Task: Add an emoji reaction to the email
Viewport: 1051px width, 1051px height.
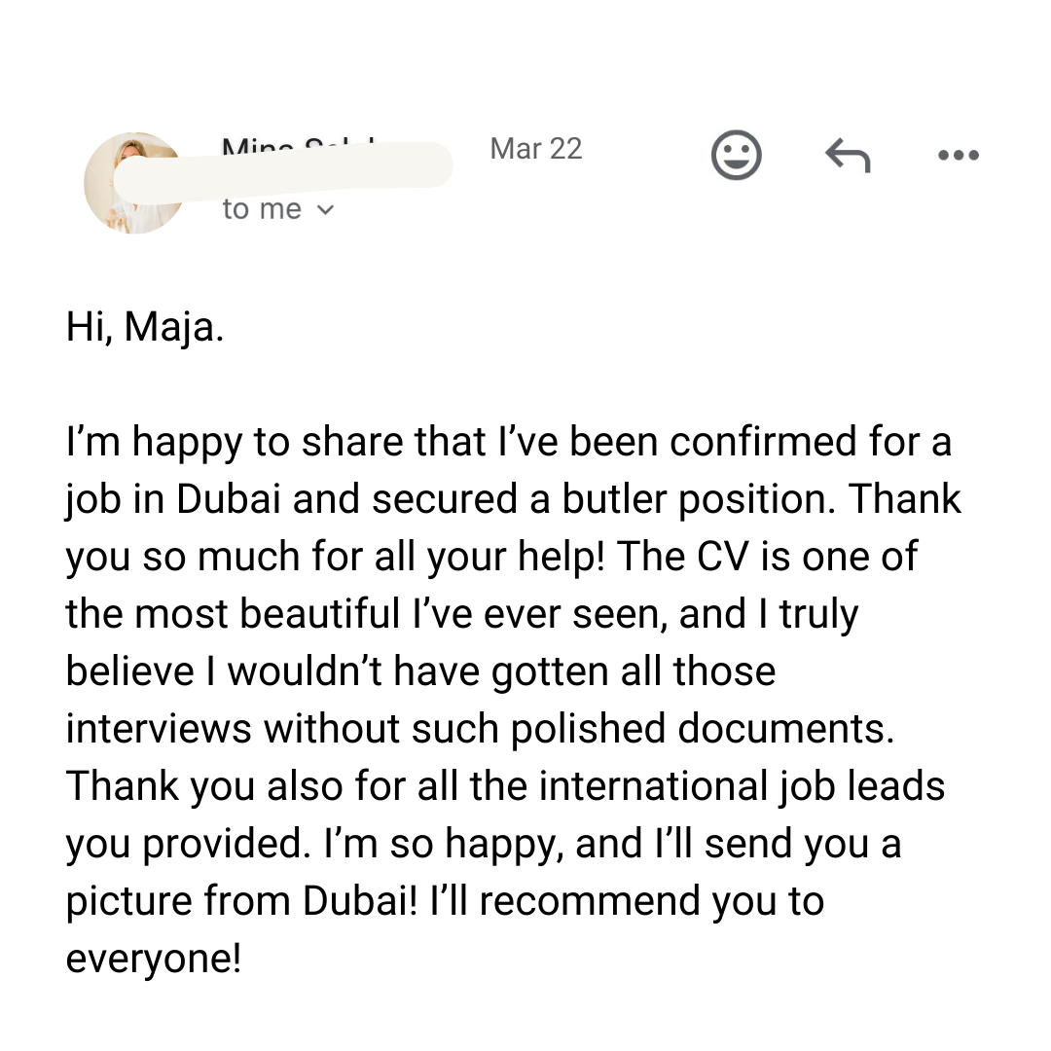Action: tap(736, 156)
